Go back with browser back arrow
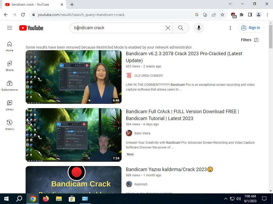Viewport: 273px width, 204px height. (6, 15)
